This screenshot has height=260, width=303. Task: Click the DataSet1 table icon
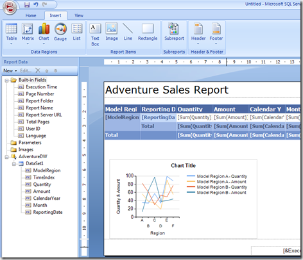point(21,164)
